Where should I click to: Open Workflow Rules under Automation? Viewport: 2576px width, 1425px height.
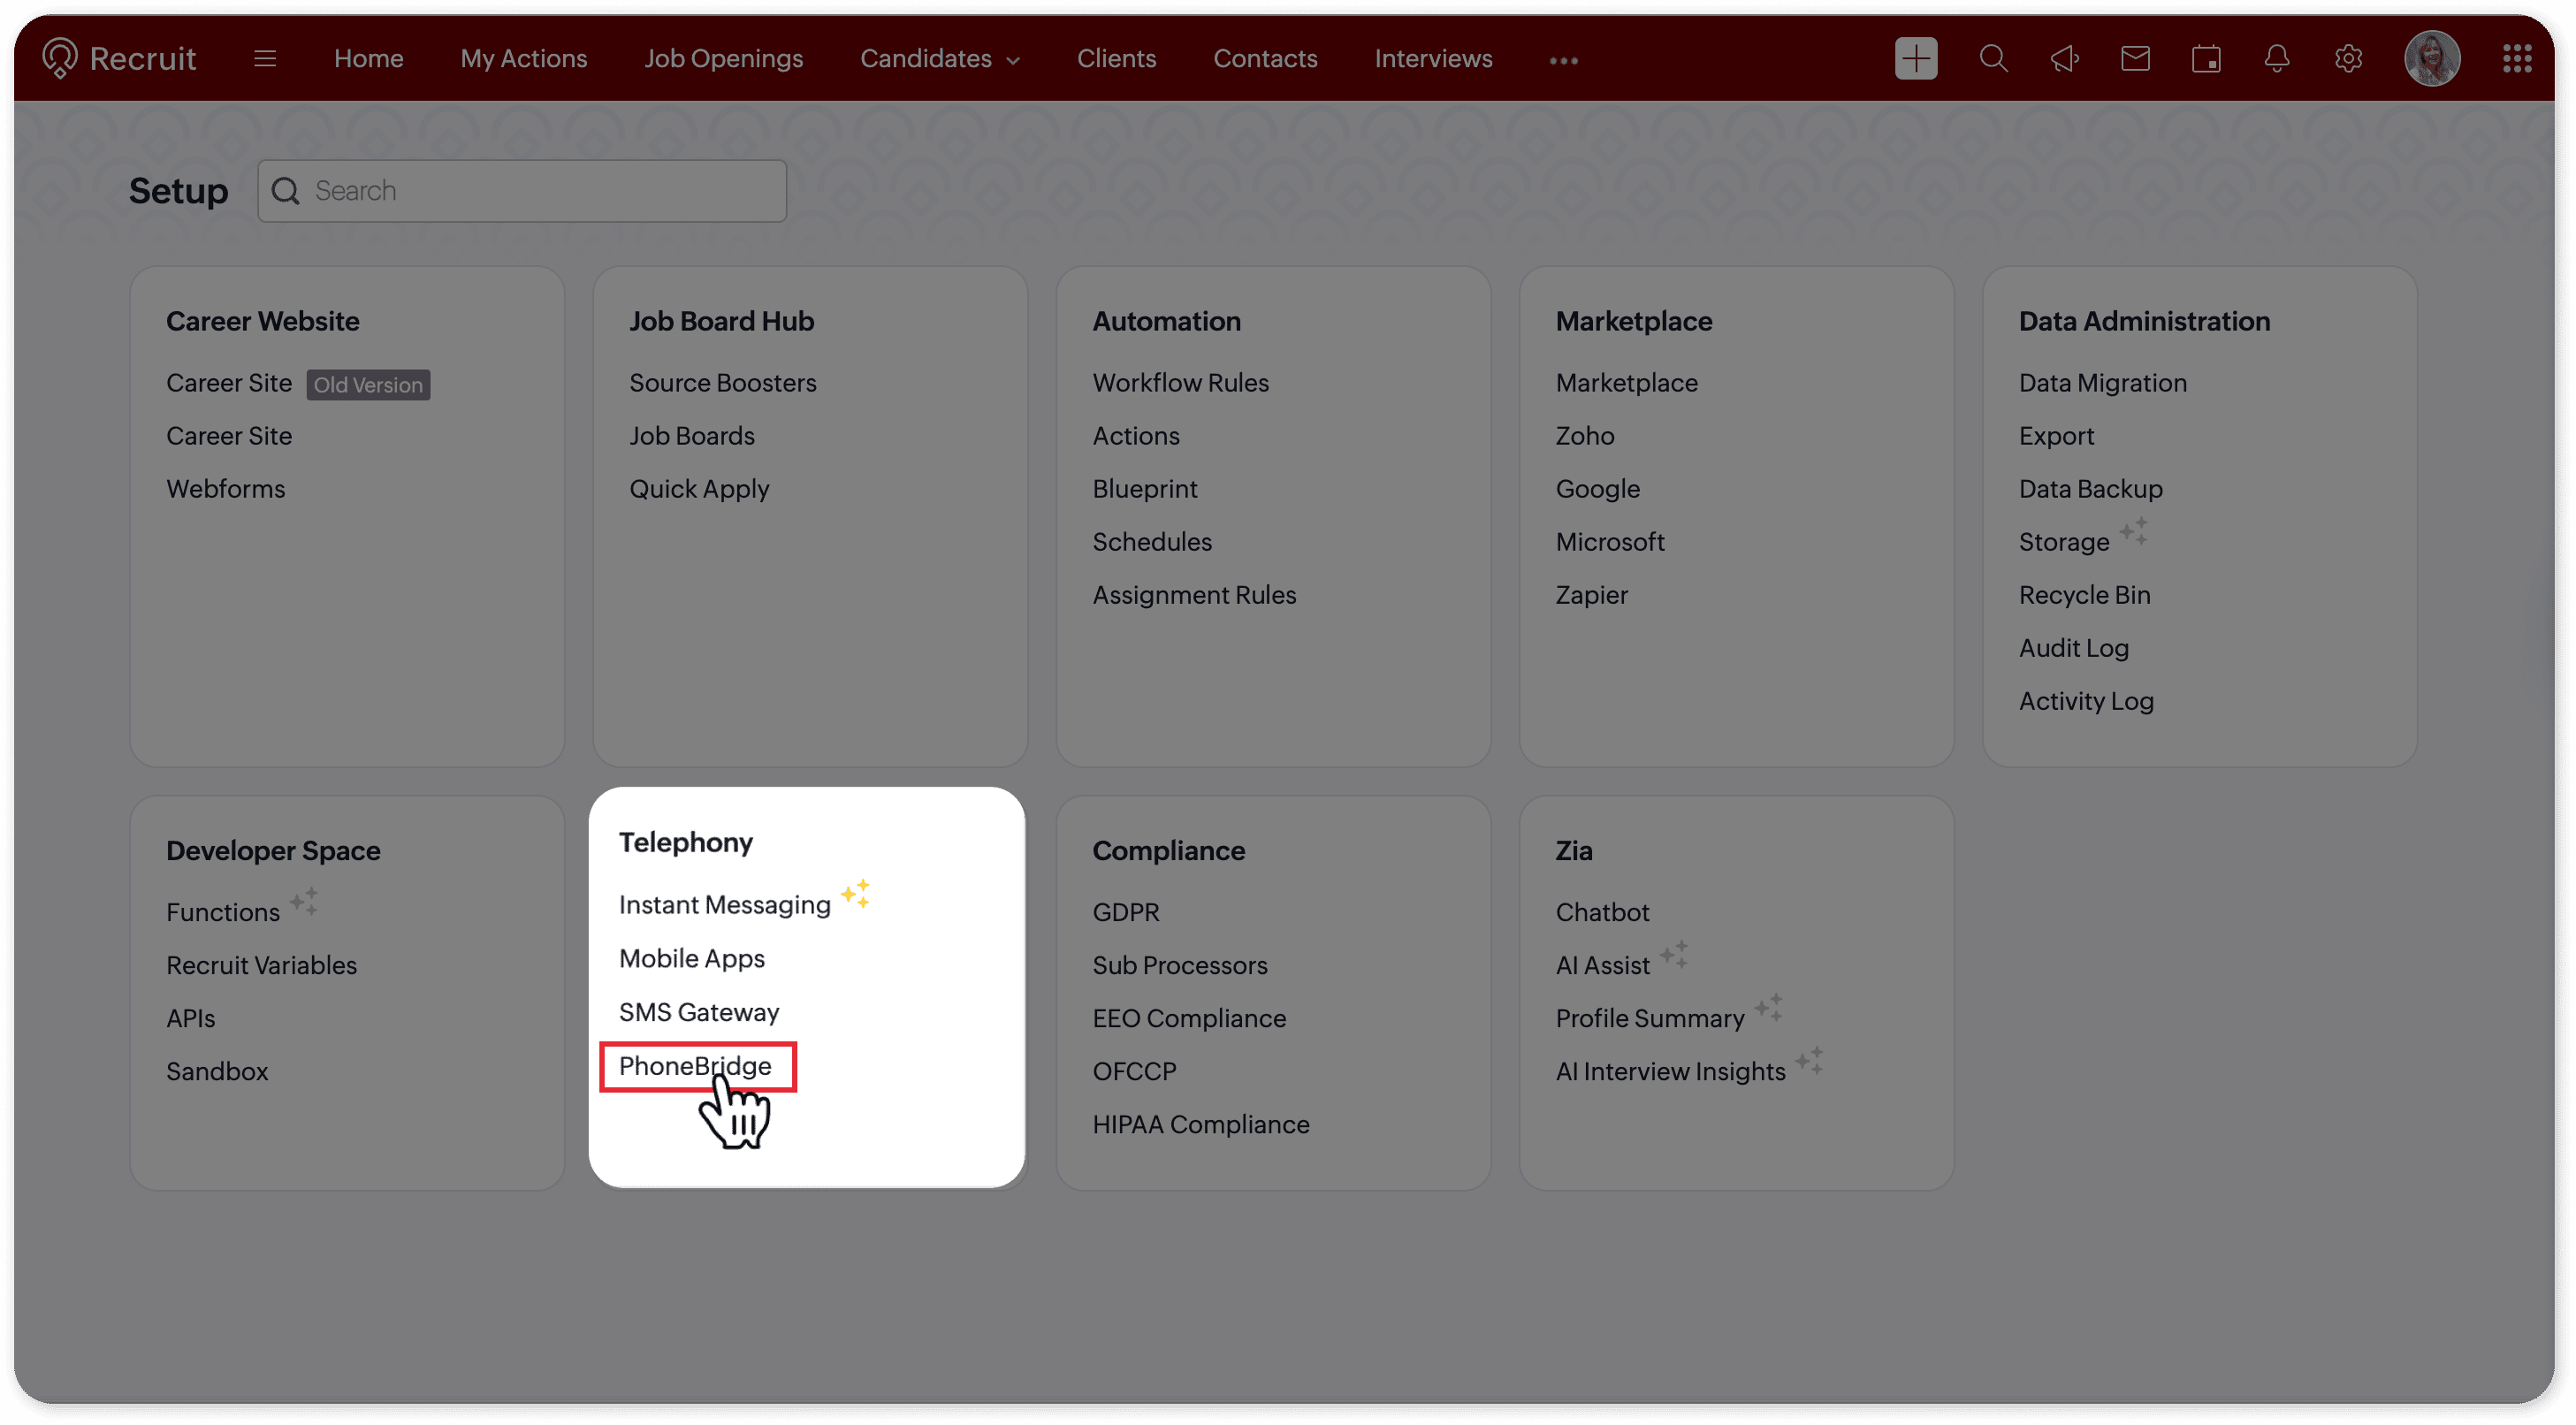(1180, 383)
